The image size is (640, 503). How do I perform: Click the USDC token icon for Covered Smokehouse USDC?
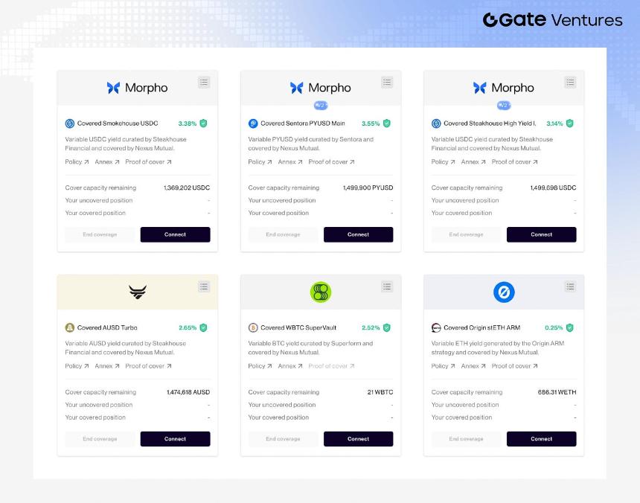coord(70,124)
